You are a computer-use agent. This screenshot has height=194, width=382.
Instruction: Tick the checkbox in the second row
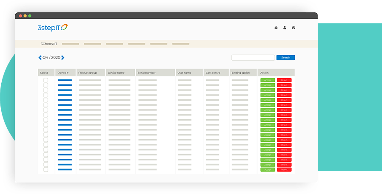click(x=46, y=85)
